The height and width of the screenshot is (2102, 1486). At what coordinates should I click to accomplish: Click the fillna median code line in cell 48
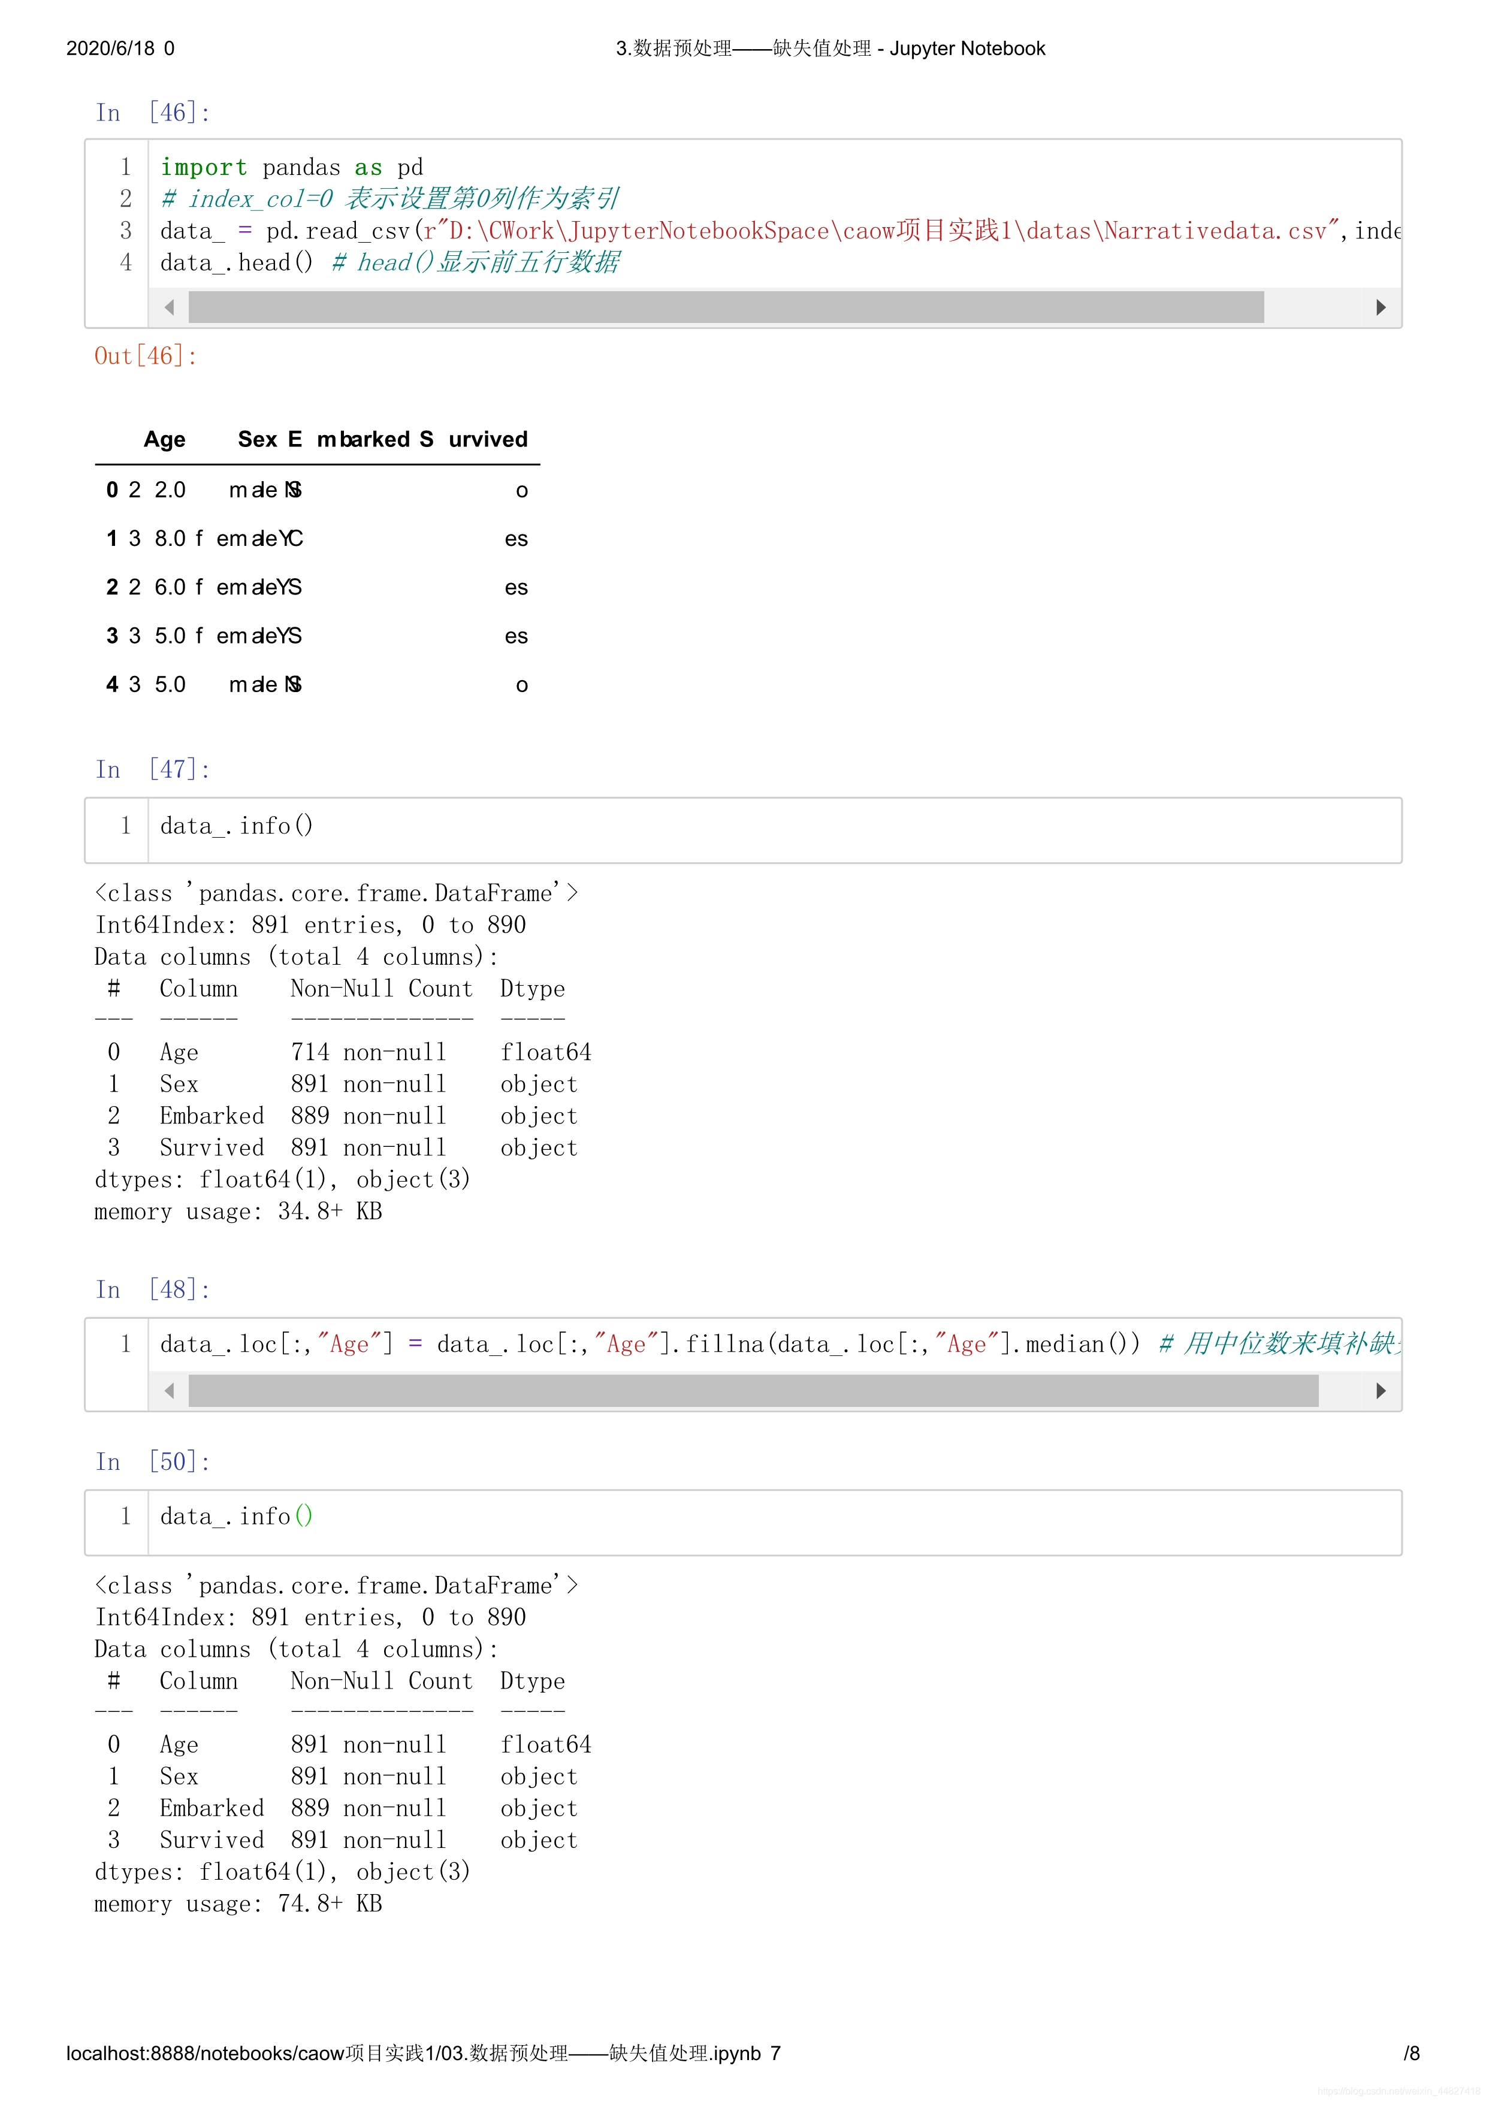[780, 1344]
